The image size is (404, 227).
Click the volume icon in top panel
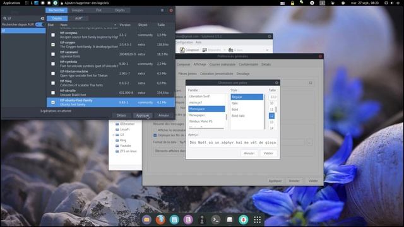click(392, 3)
